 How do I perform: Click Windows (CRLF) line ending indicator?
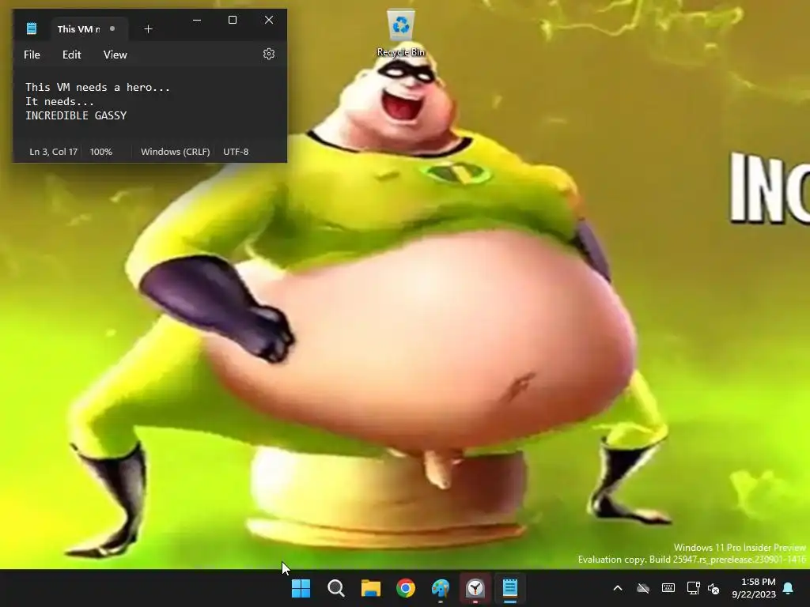(175, 152)
